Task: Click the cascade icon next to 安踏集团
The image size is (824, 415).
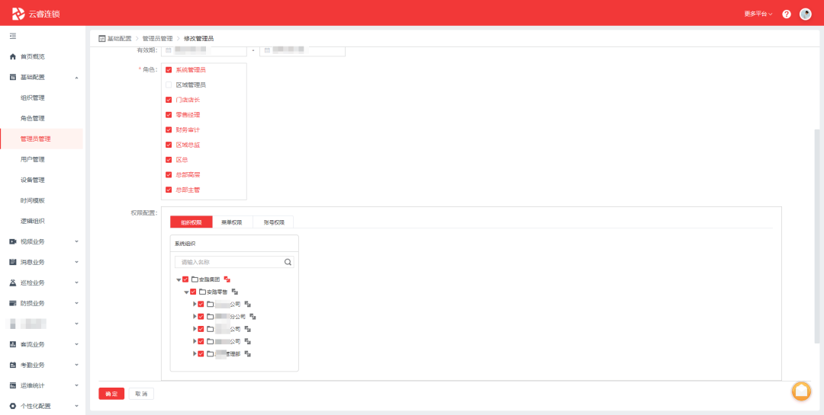Action: (227, 279)
